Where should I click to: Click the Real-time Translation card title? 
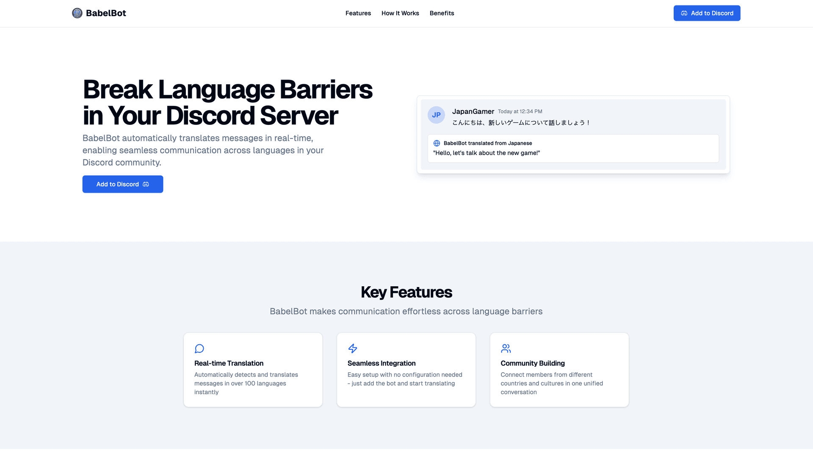point(229,363)
